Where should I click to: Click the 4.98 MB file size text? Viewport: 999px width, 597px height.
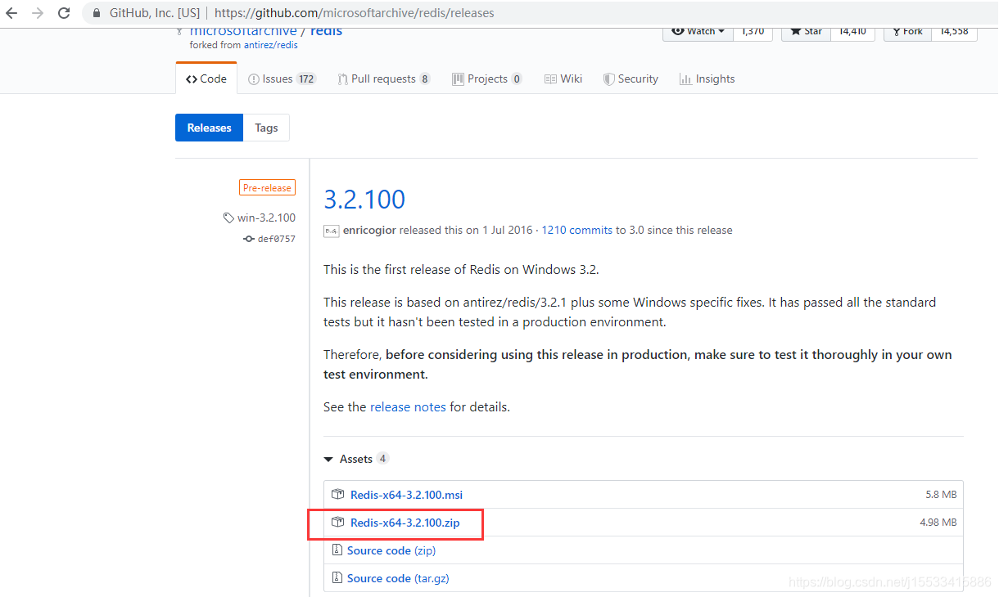938,523
